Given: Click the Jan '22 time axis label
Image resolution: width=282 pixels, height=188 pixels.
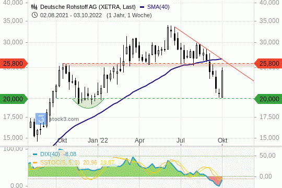Looking at the screenshot, I should tap(98, 140).
